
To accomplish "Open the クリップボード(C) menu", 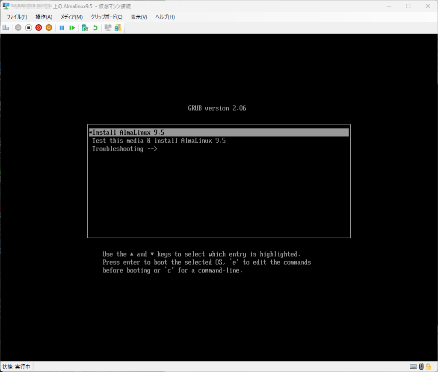I will [107, 17].
